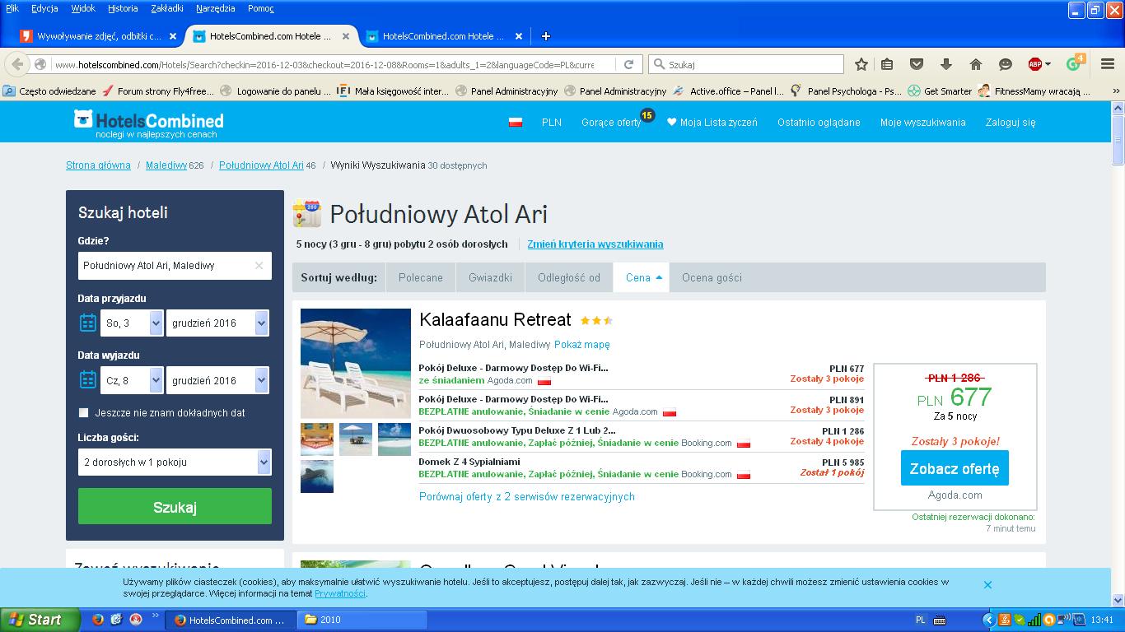Tick Jeszcze nie znam dokładnych dat checkbox

pos(83,412)
